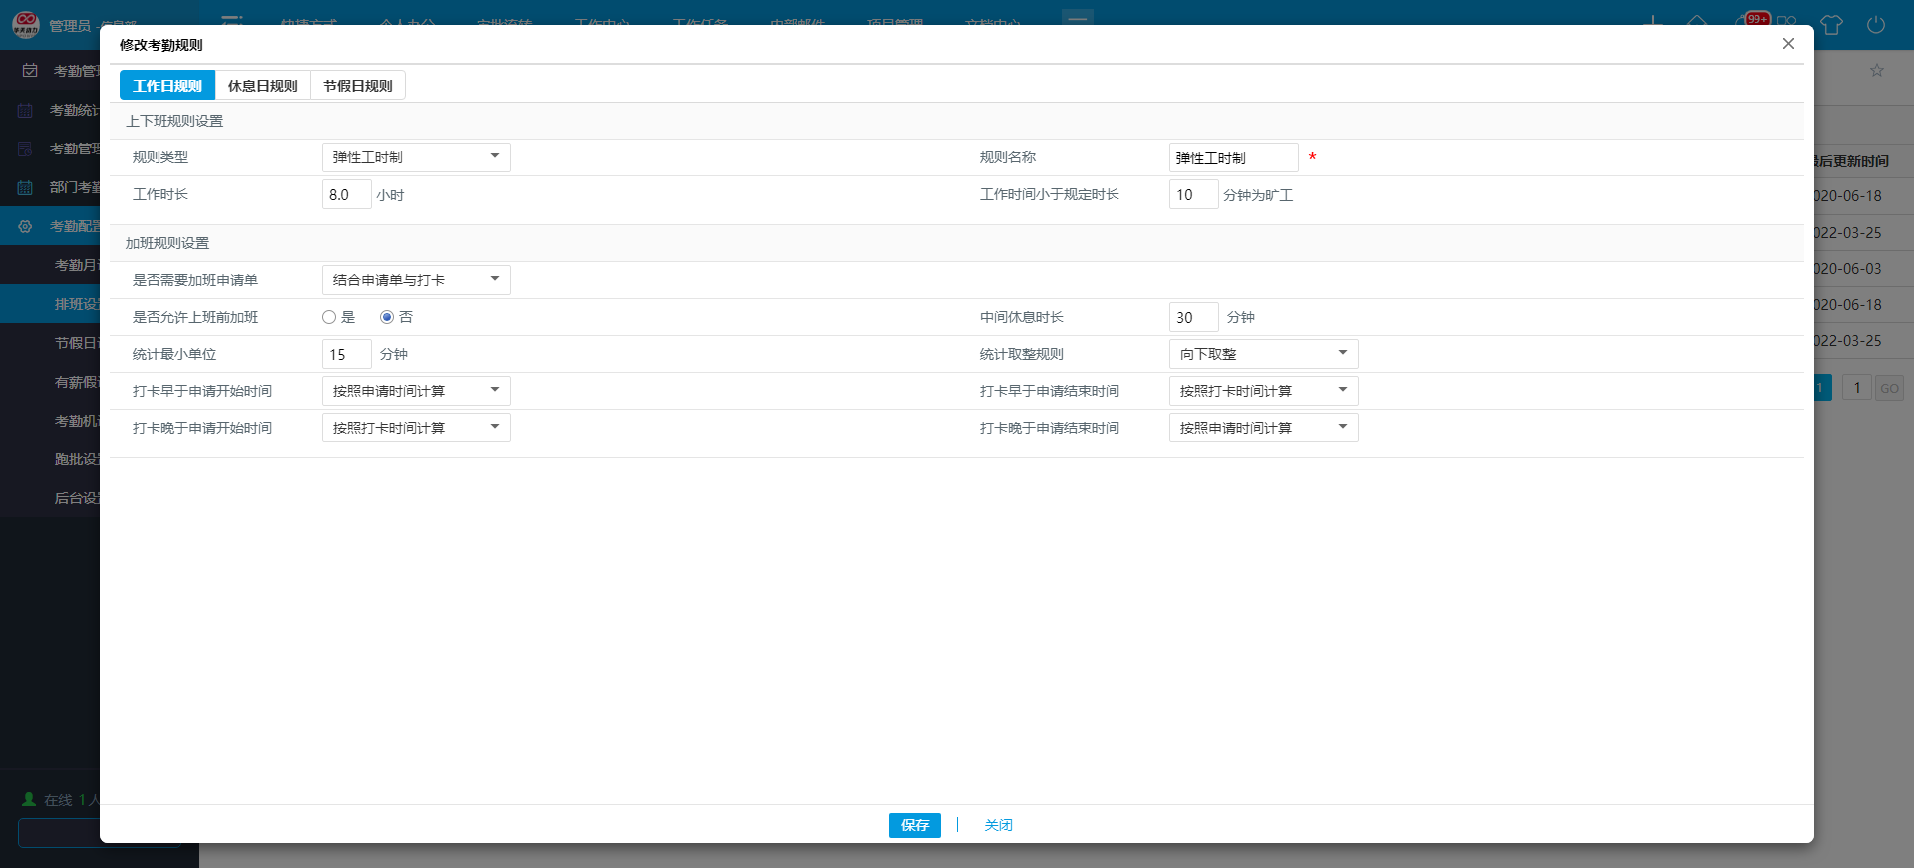Image resolution: width=1914 pixels, height=868 pixels.
Task: Click the 保存 button
Action: [914, 825]
